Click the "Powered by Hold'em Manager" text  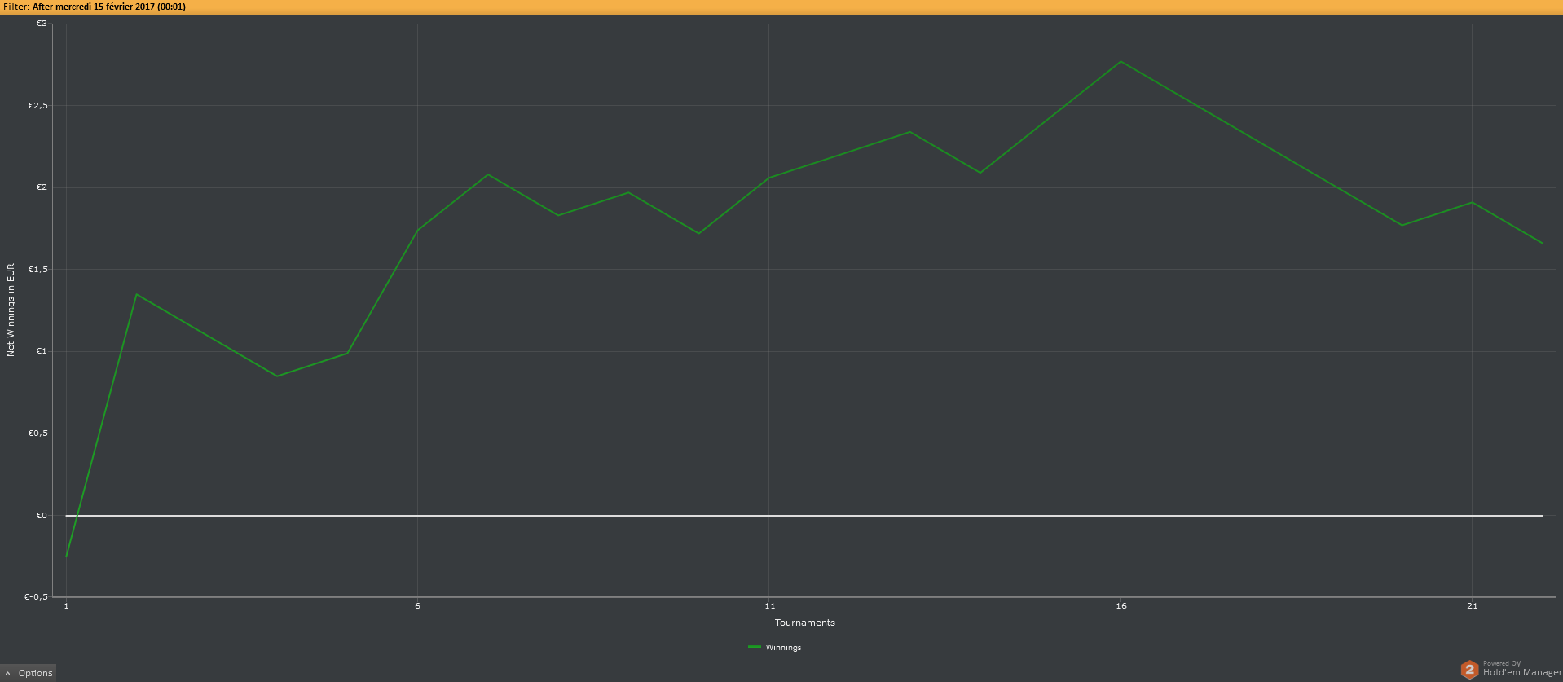click(x=1521, y=668)
